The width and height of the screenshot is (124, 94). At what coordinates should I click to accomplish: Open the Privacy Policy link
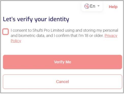[x=111, y=36]
